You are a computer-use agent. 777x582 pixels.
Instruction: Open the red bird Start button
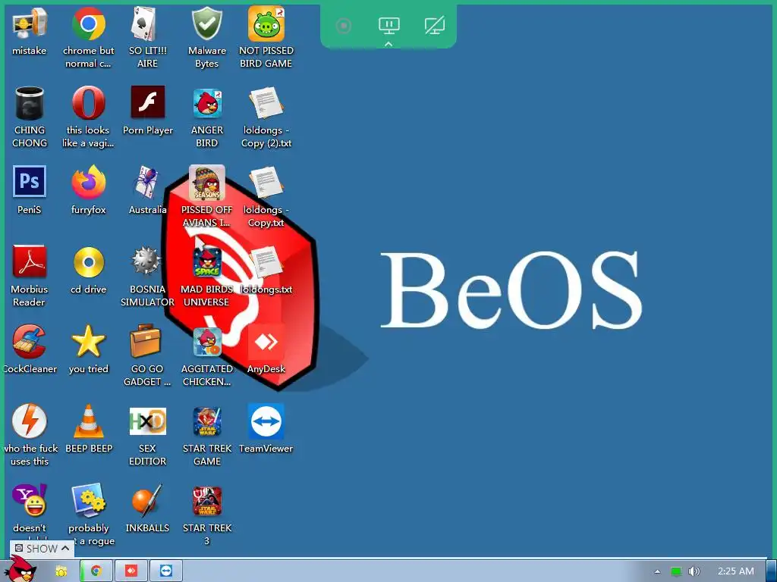[x=21, y=569]
